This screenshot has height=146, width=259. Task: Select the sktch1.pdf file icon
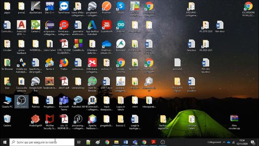click(64, 83)
